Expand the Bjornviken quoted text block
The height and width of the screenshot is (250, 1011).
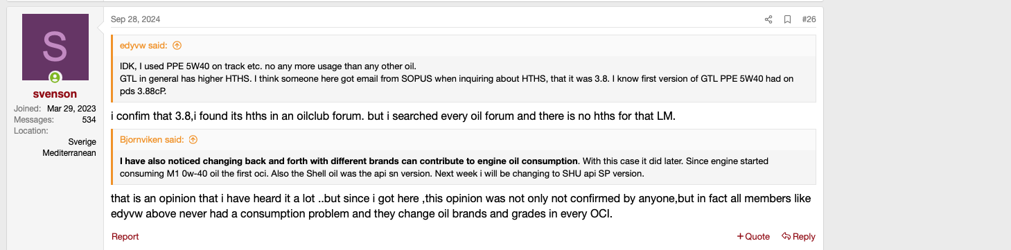click(x=463, y=167)
